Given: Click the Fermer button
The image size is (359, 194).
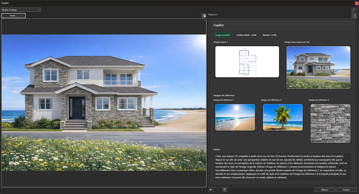Looking at the screenshot, I should [346, 190].
